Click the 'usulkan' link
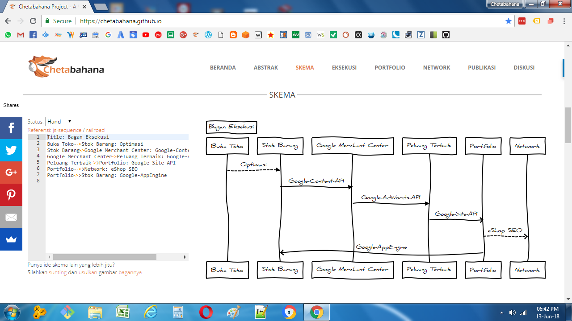 point(88,272)
